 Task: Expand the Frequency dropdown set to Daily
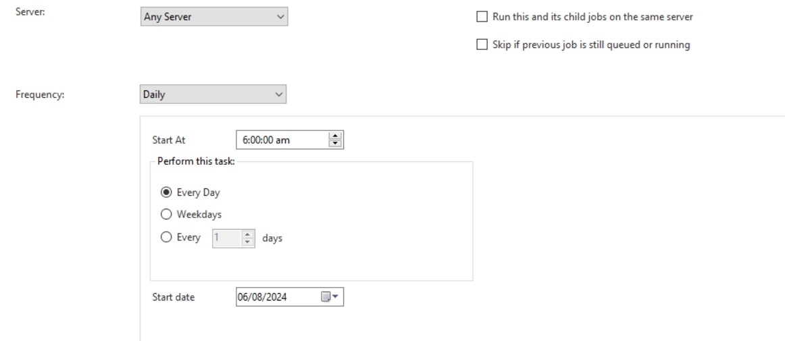[213, 95]
